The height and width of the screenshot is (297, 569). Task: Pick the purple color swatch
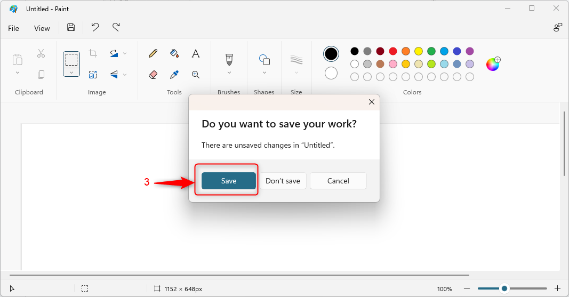pos(470,51)
